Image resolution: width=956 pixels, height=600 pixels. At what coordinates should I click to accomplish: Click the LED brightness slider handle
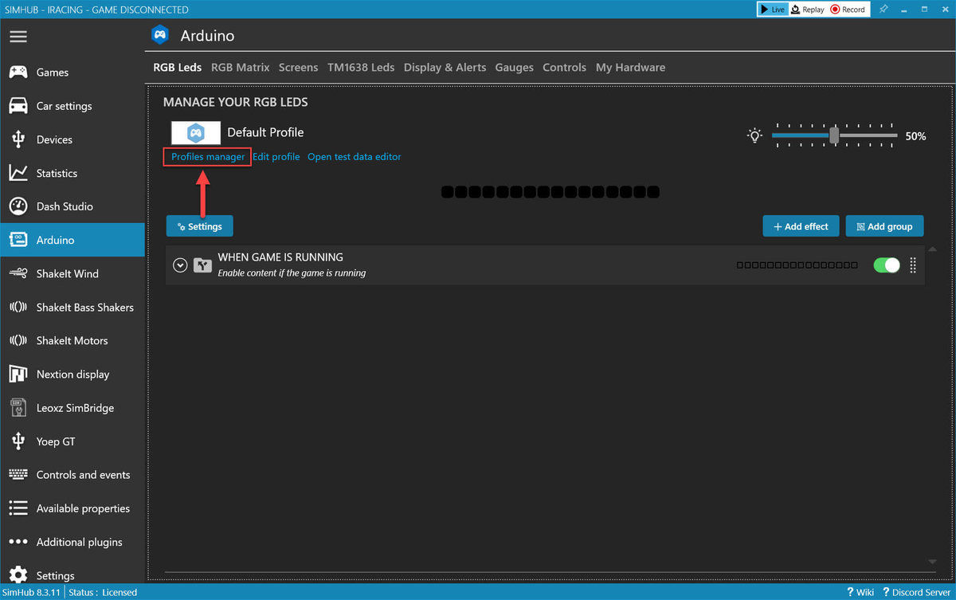click(834, 135)
